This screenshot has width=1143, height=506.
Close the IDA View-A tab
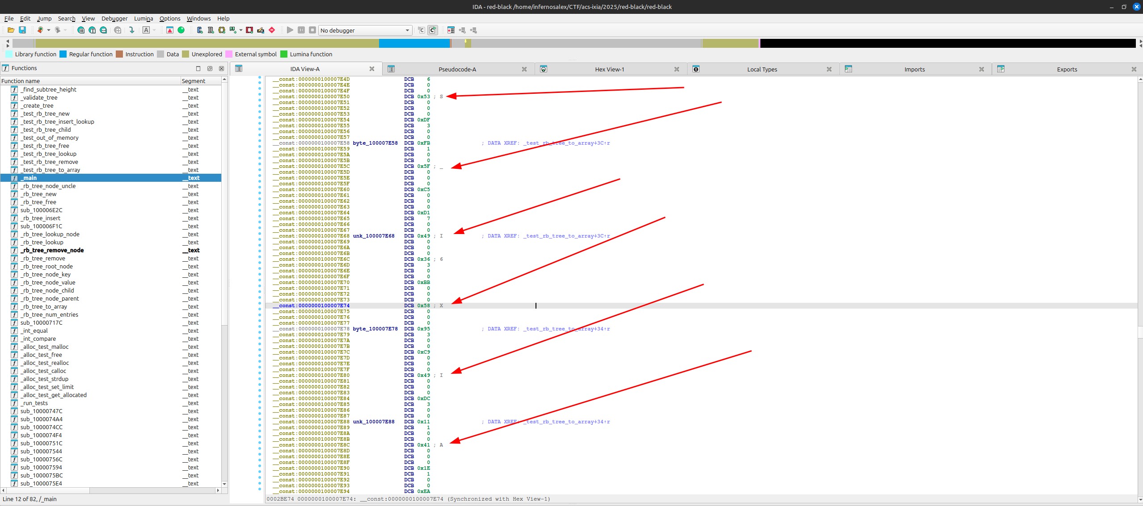(x=372, y=69)
